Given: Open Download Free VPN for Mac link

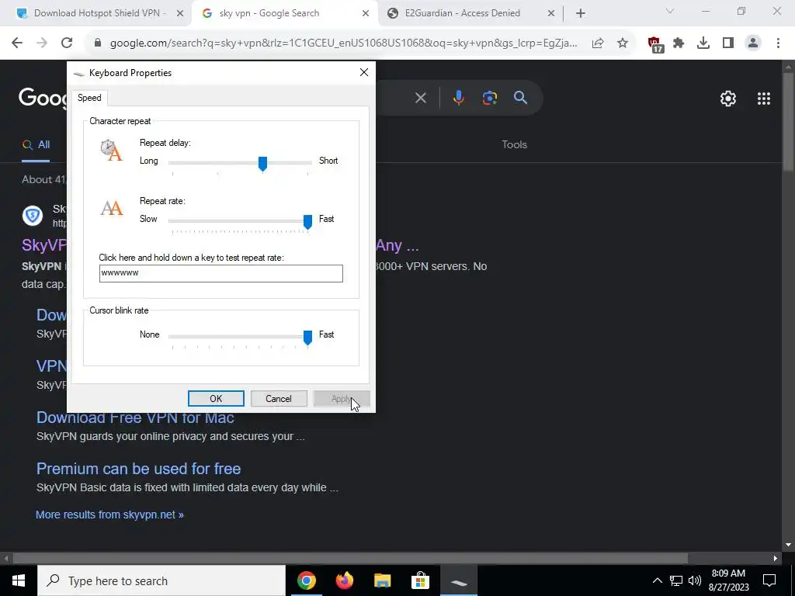Looking at the screenshot, I should coord(135,418).
